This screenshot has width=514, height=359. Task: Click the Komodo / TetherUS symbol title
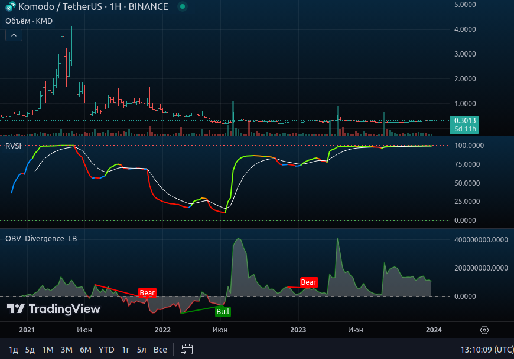coord(93,6)
